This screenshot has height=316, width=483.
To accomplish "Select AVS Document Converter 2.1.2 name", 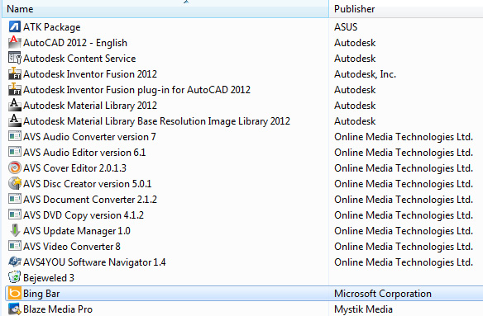I will (90, 200).
